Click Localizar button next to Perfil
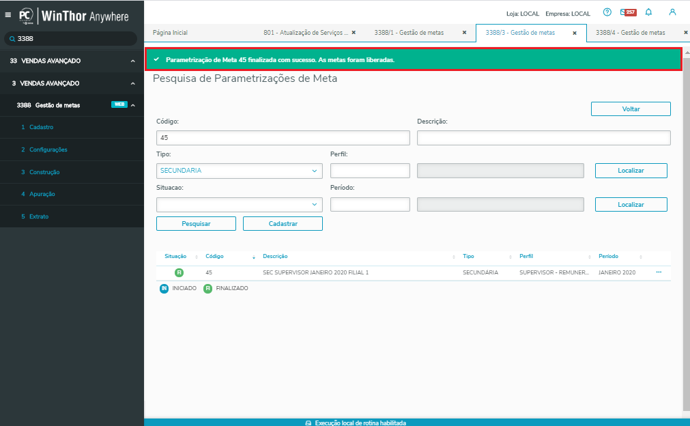This screenshot has height=426, width=690. pos(631,171)
